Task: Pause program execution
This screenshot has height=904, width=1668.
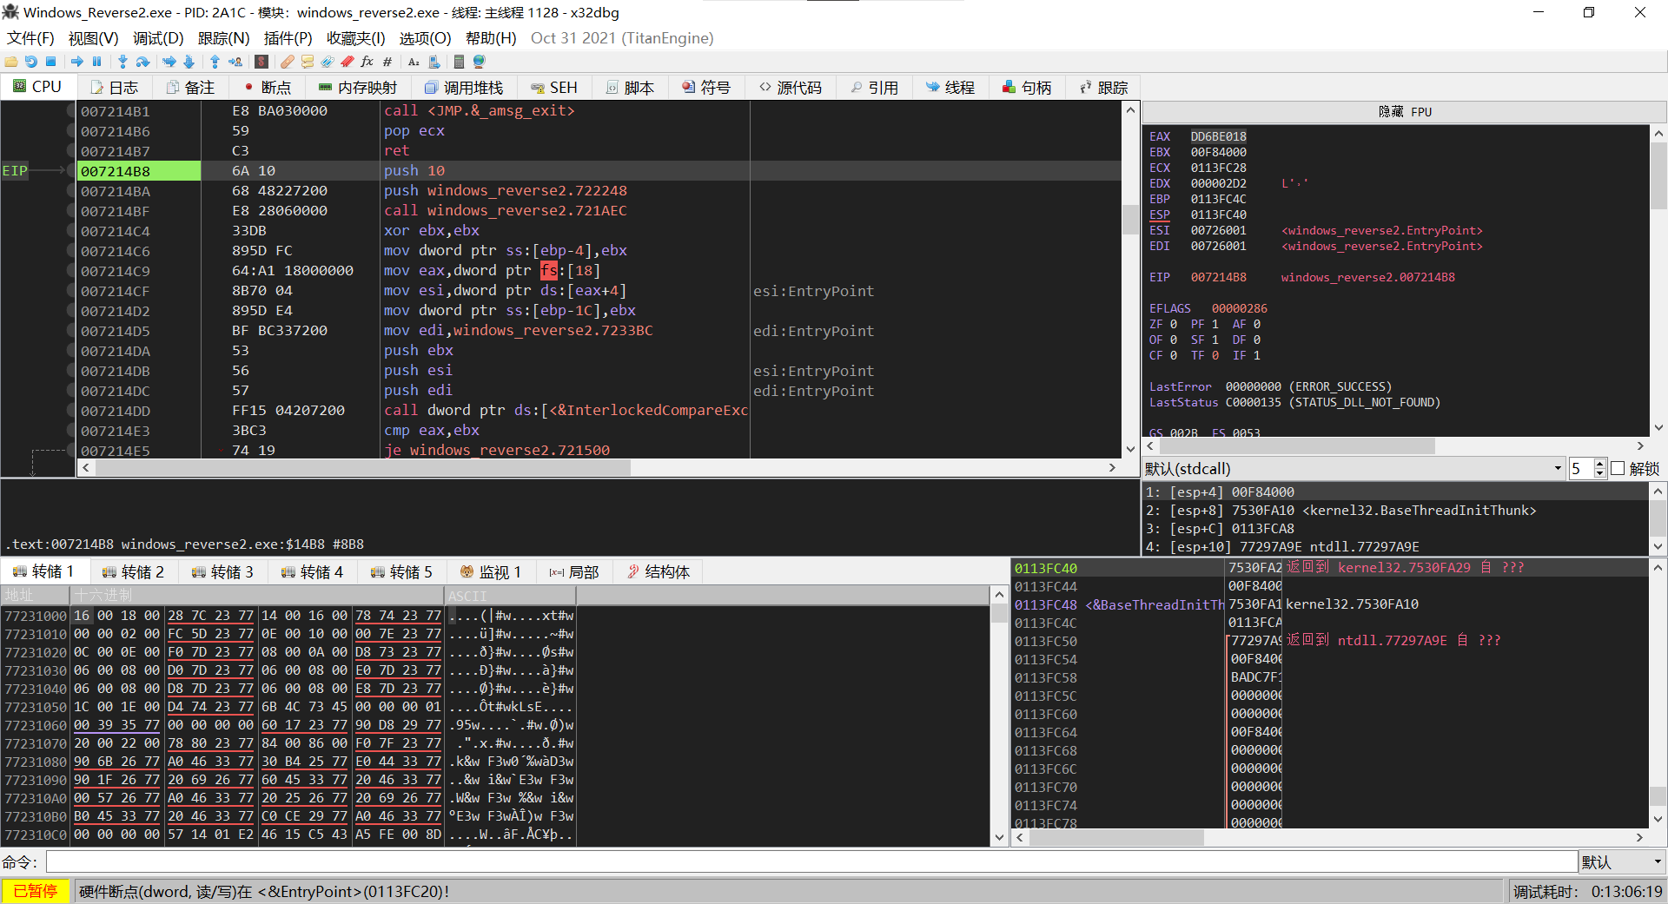Action: [x=96, y=62]
